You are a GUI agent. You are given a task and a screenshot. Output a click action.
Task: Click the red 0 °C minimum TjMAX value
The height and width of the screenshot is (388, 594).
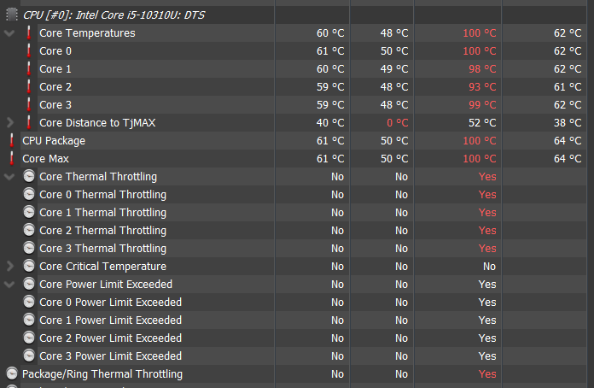pyautogui.click(x=398, y=123)
